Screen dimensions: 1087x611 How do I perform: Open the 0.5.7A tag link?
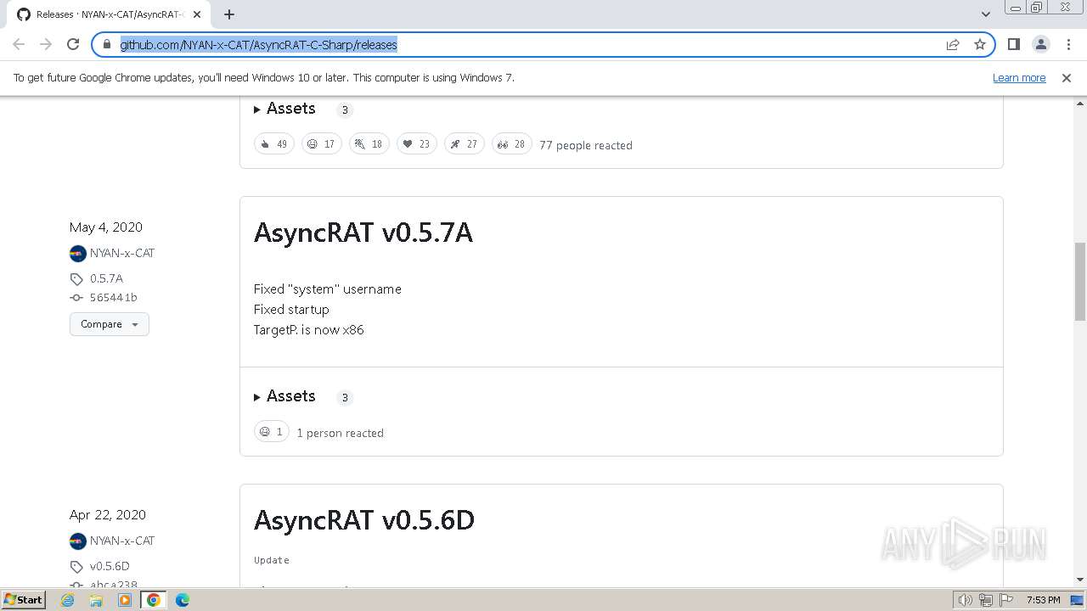point(106,278)
